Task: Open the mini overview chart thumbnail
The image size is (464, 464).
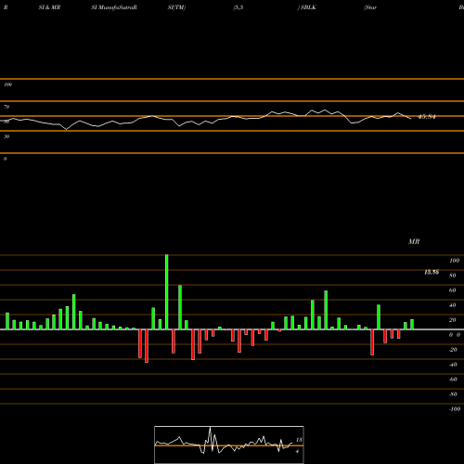Action: pos(229,445)
